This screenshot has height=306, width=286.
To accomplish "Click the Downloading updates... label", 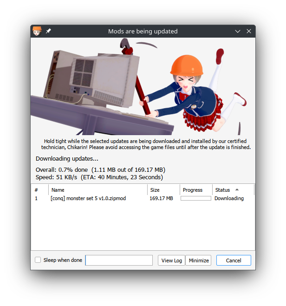I will [x=67, y=158].
